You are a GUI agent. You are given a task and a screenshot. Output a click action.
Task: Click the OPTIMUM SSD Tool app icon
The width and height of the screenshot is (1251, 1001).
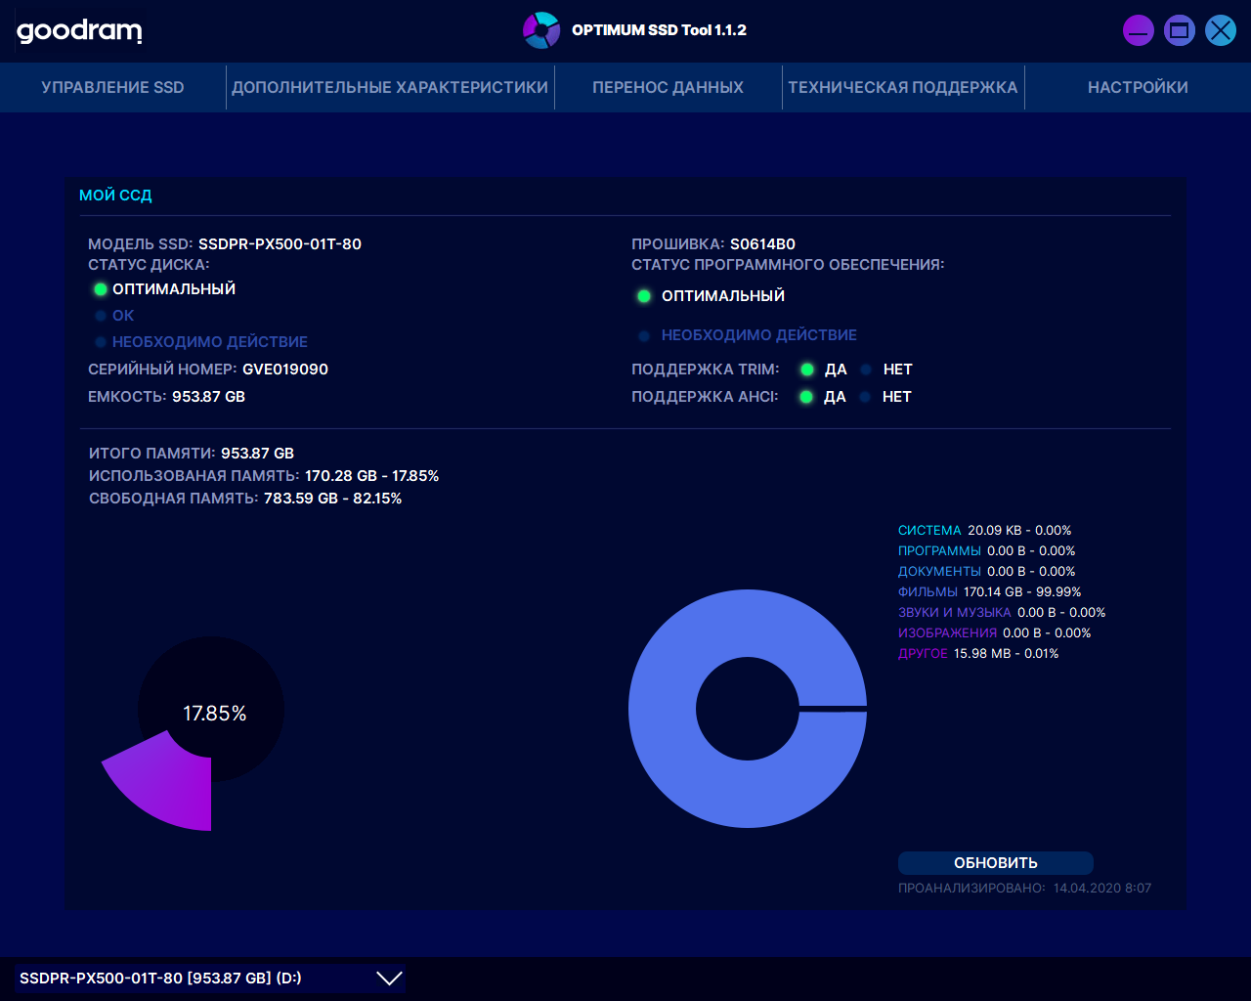click(x=541, y=30)
